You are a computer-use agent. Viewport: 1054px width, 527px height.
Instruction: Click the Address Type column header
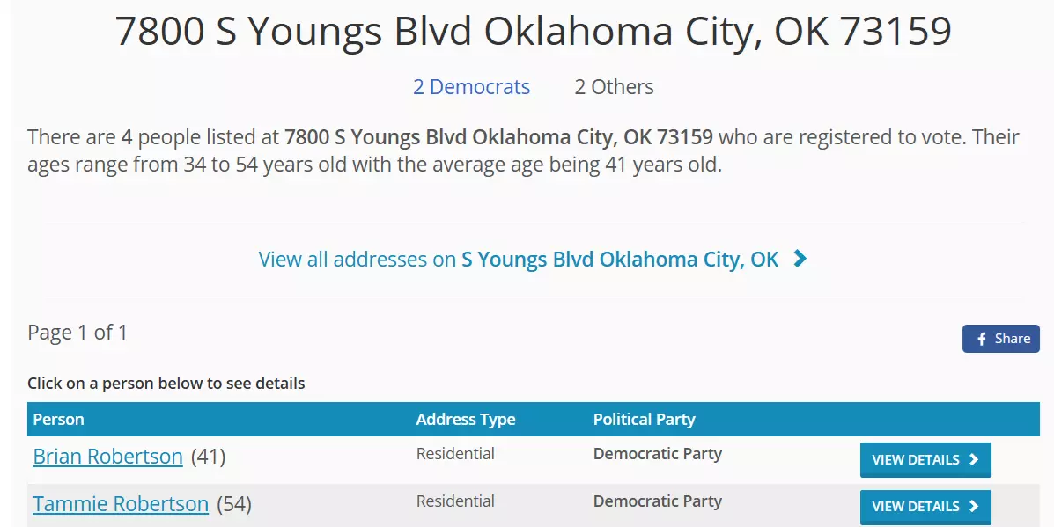click(x=466, y=420)
